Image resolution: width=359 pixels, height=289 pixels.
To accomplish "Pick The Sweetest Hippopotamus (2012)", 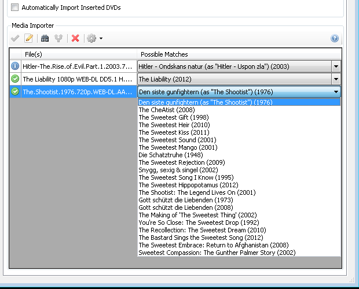I will click(239, 185).
